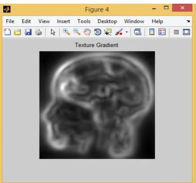196x183 pixels.
Task: Open the Insert menu
Action: pyautogui.click(x=64, y=21)
